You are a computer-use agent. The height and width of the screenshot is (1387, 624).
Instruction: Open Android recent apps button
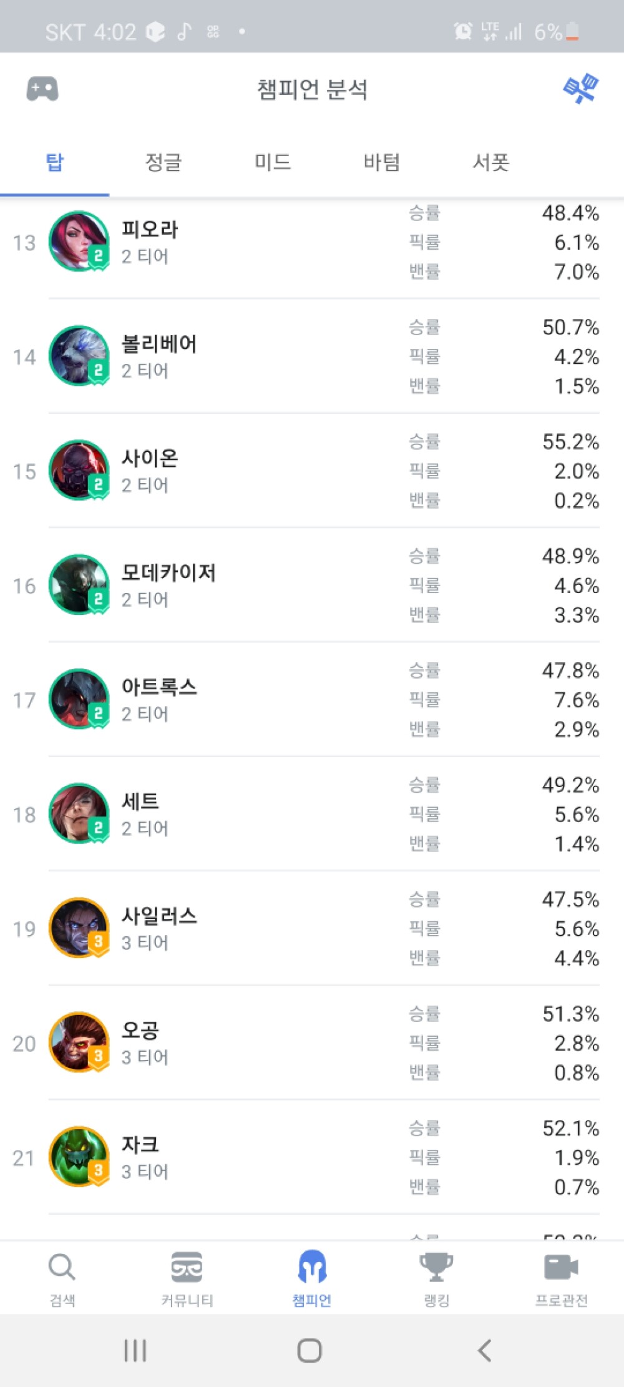135,1350
